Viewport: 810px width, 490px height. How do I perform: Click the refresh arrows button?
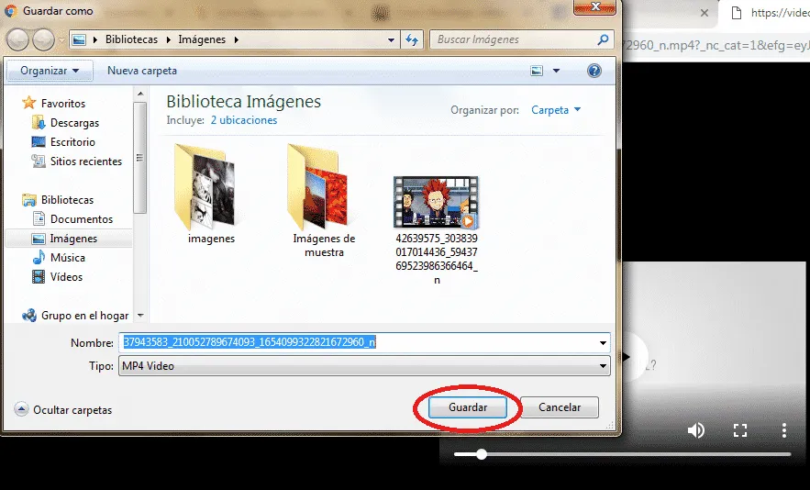click(x=412, y=39)
